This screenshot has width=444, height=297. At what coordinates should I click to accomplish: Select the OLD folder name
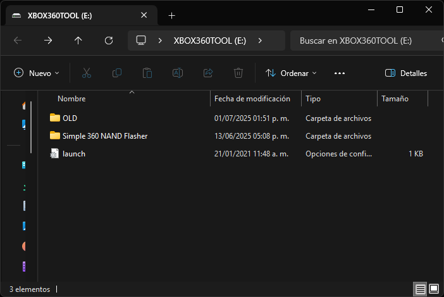point(70,118)
